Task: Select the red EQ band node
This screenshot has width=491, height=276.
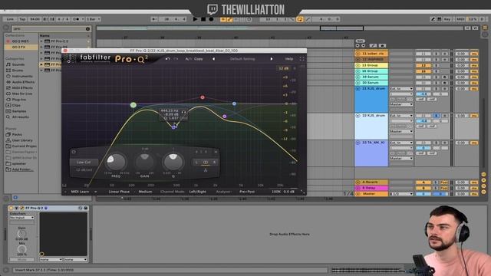Action: coord(203,97)
